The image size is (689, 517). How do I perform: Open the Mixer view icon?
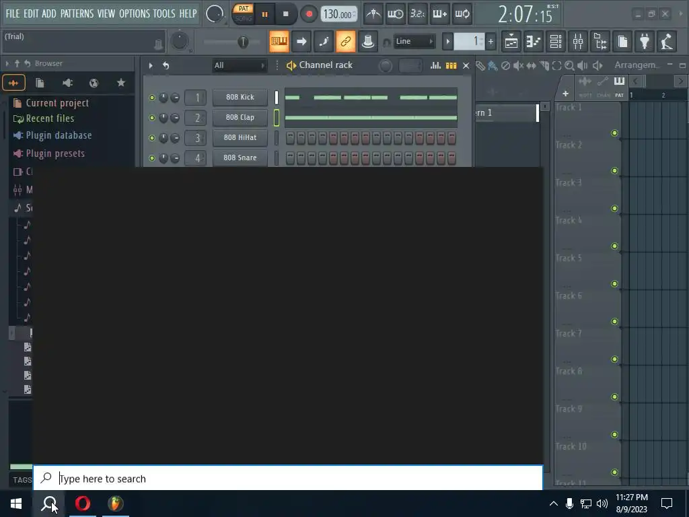578,41
